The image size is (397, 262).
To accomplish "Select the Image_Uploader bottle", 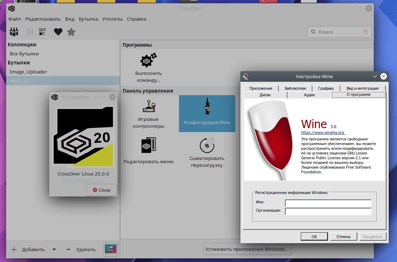I will coord(63,72).
